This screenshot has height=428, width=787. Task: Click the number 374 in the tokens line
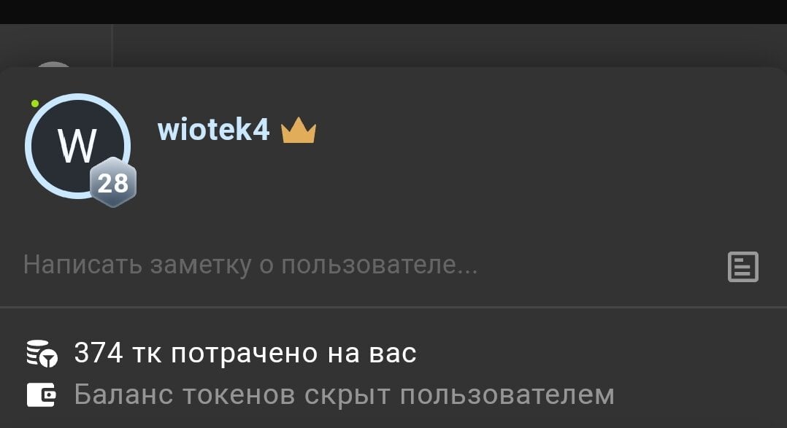click(x=99, y=353)
